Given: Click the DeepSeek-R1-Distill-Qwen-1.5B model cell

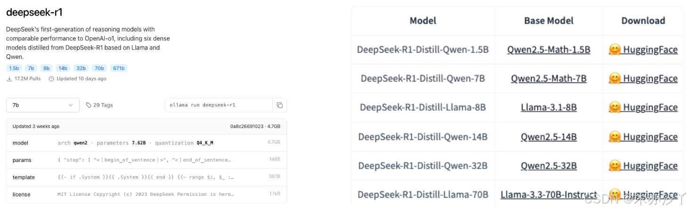Looking at the screenshot, I should click(423, 49).
